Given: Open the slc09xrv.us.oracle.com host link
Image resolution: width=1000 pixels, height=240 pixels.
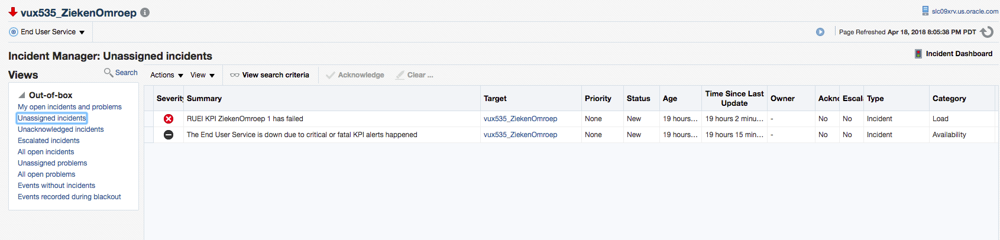Looking at the screenshot, I should 965,11.
